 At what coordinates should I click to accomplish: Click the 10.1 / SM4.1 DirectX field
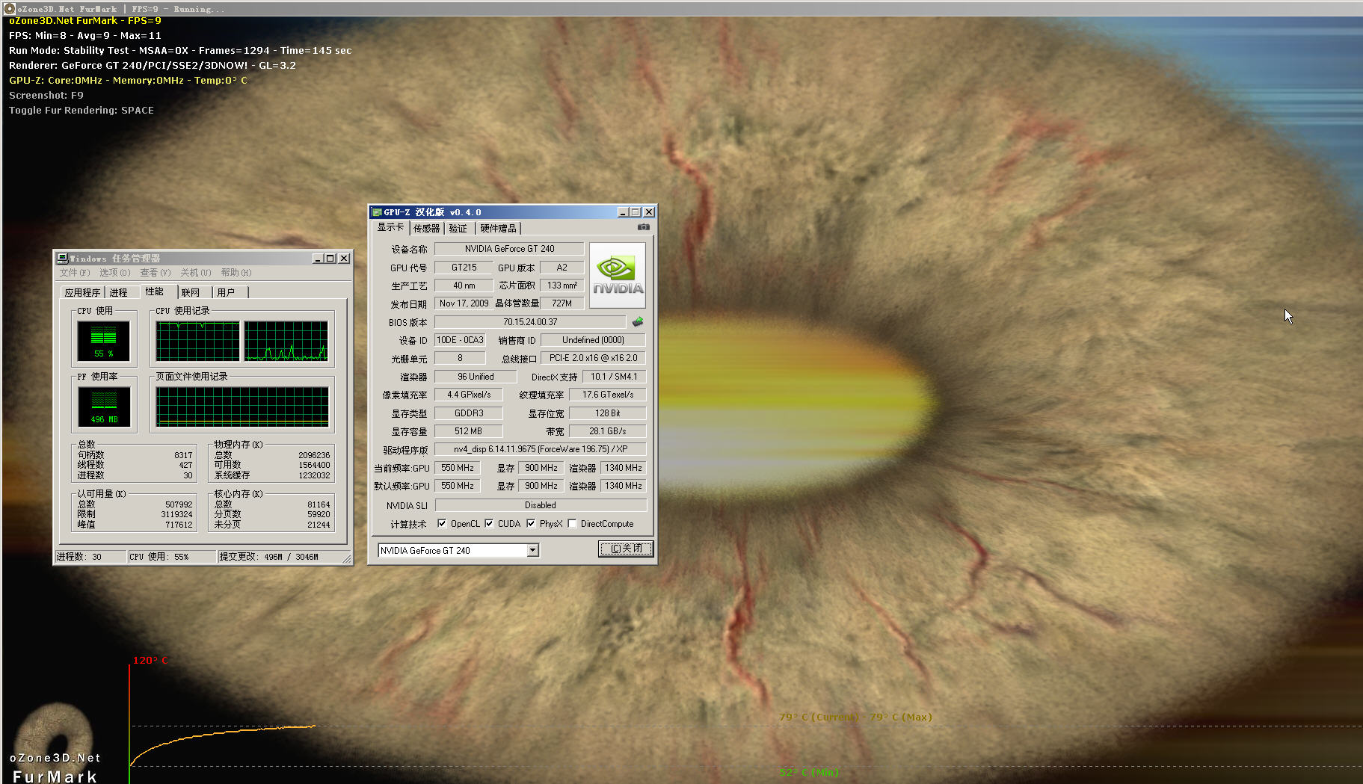pyautogui.click(x=614, y=377)
